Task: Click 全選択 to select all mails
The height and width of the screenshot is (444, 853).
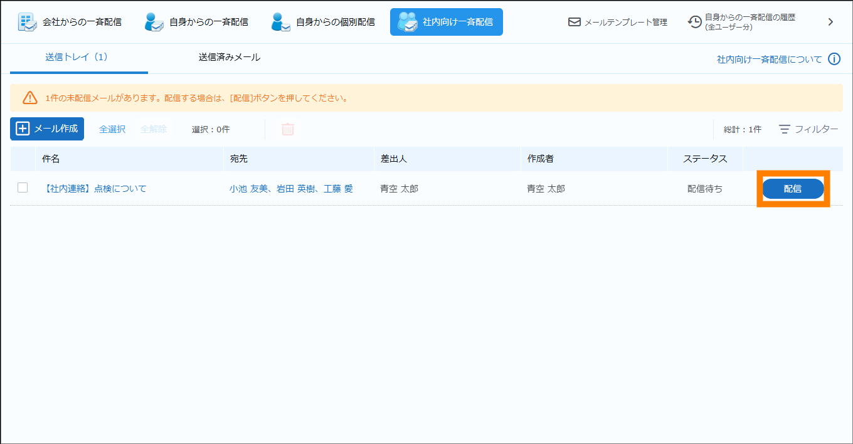Action: coord(112,129)
